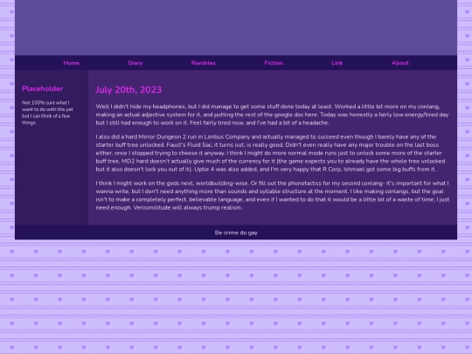Click the words 'Faust's Fluid Sac'
This screenshot has width=472, height=354.
point(189,145)
